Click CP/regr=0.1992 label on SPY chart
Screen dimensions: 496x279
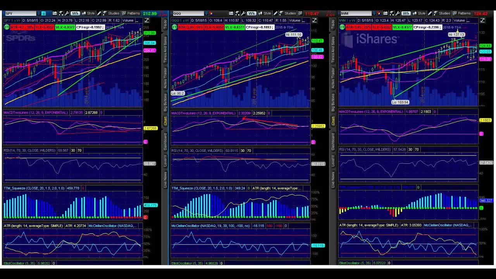pyautogui.click(x=90, y=27)
